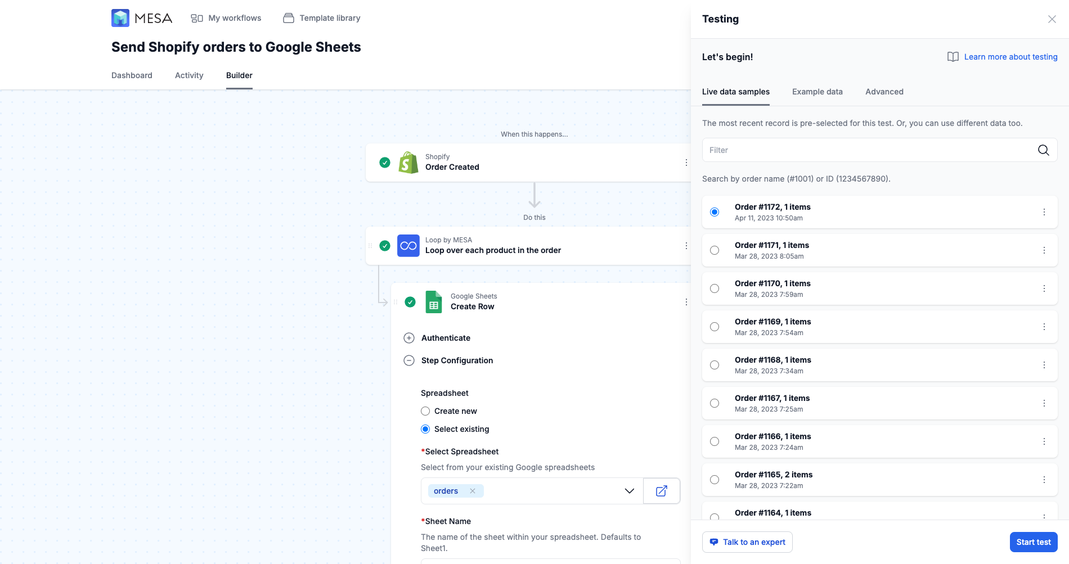Click the drag handle of Loop step

point(370,246)
